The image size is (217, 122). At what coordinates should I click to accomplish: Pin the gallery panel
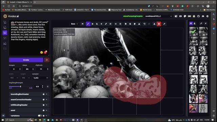(206, 23)
